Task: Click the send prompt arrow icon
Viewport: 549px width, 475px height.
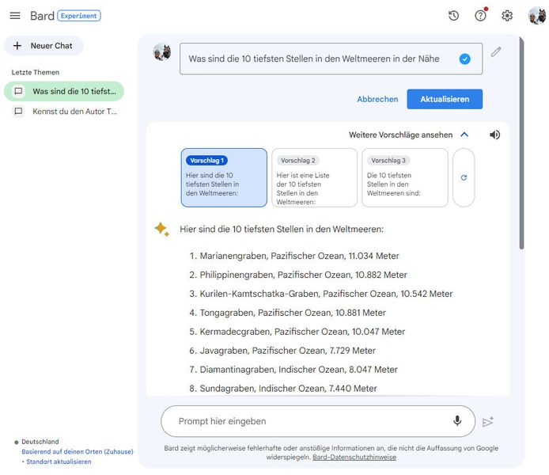Action: pyautogui.click(x=488, y=422)
